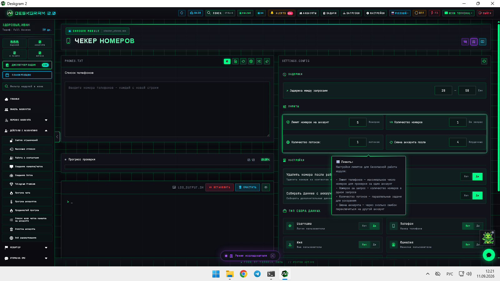This screenshot has height=281, width=500.
Task: Close the Режим исследователя badge
Action: 273,256
